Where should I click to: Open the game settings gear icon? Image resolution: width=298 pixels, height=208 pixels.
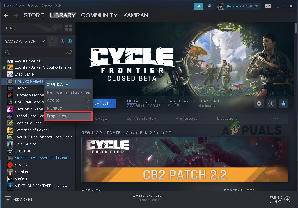(259, 103)
